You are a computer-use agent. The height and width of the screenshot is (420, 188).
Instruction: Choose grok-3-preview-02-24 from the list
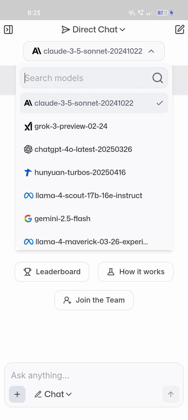click(94, 126)
